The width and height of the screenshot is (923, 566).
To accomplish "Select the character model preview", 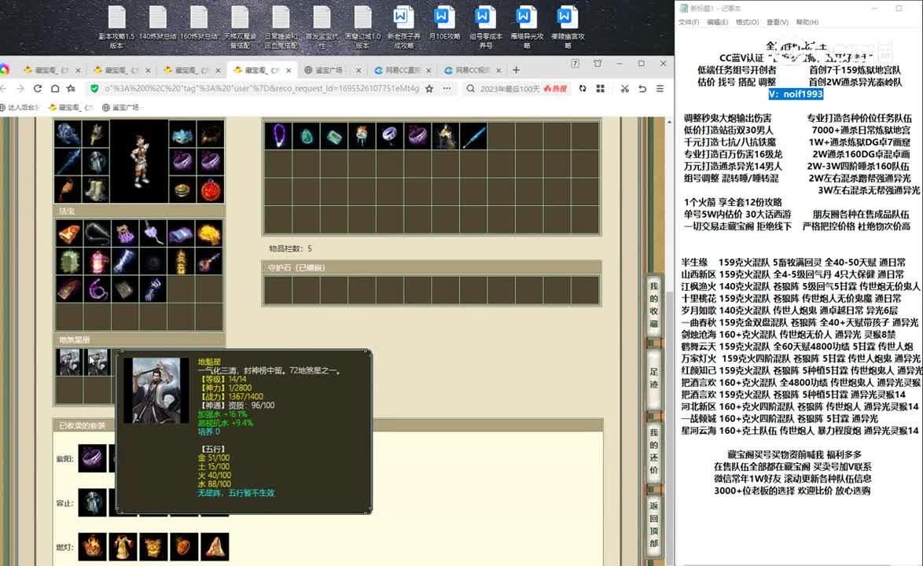I will (x=139, y=162).
